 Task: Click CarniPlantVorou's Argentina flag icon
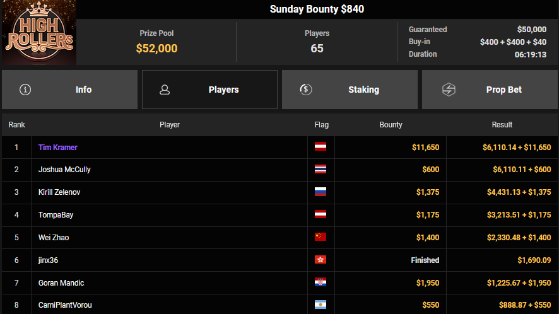[321, 305]
